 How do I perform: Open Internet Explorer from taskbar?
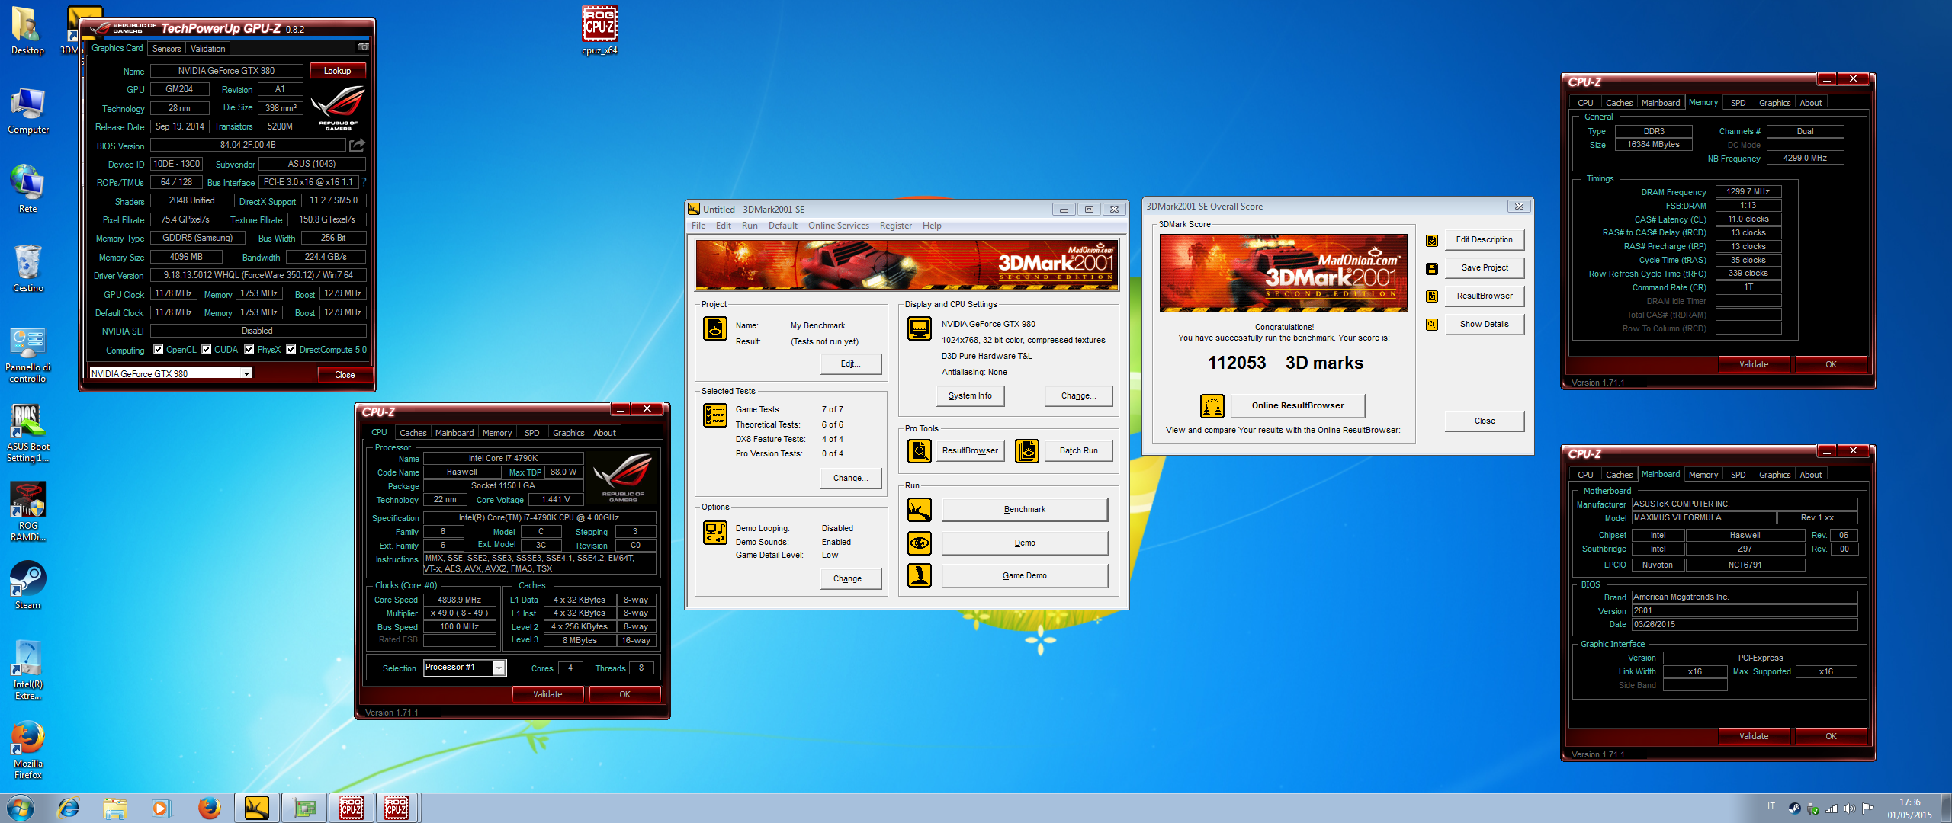[x=69, y=808]
